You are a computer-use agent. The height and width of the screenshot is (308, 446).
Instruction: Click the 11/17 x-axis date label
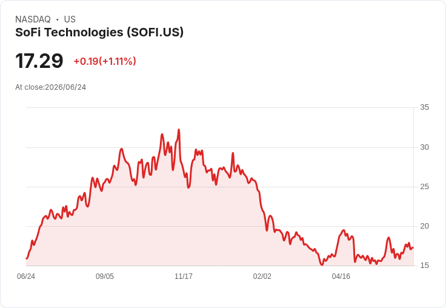pos(184,276)
